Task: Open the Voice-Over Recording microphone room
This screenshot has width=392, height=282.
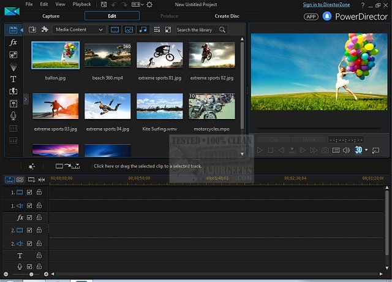Action: 13,116
